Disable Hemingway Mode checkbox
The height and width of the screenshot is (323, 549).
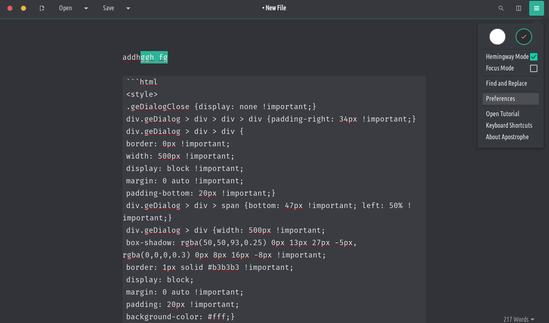tap(533, 57)
